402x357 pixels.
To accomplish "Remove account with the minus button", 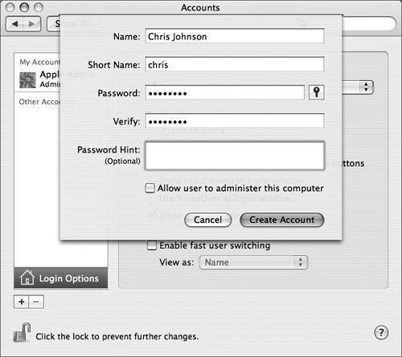I will tap(36, 302).
